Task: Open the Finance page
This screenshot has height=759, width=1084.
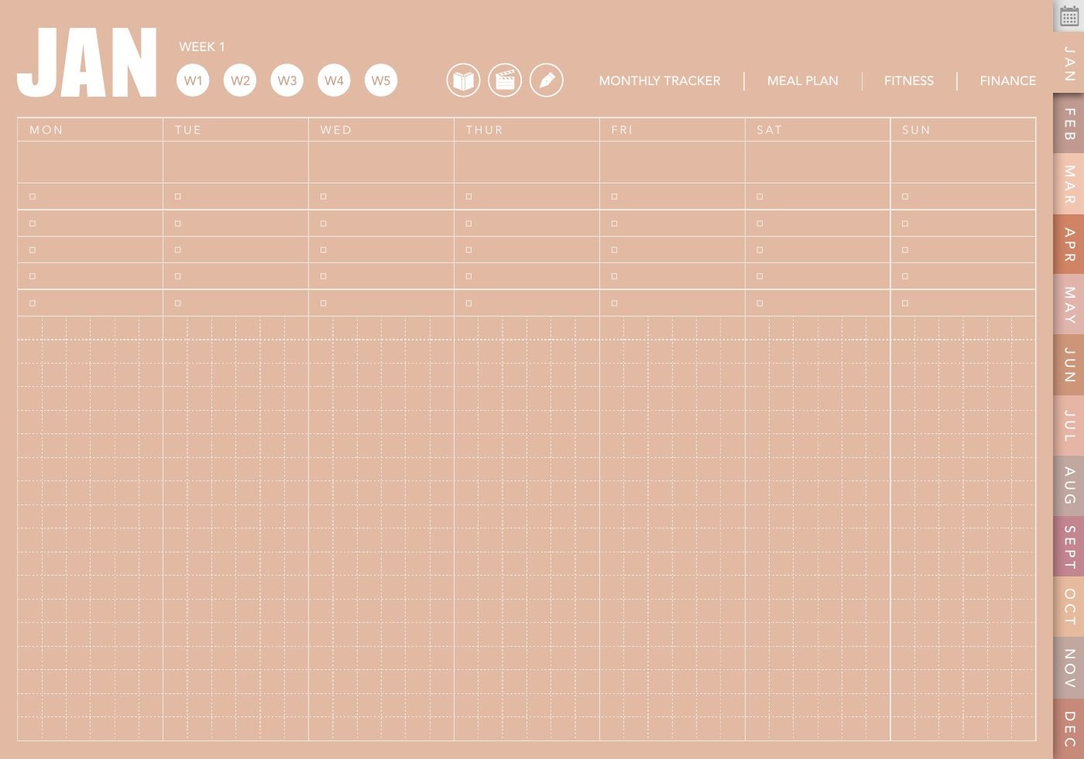Action: 1007,80
